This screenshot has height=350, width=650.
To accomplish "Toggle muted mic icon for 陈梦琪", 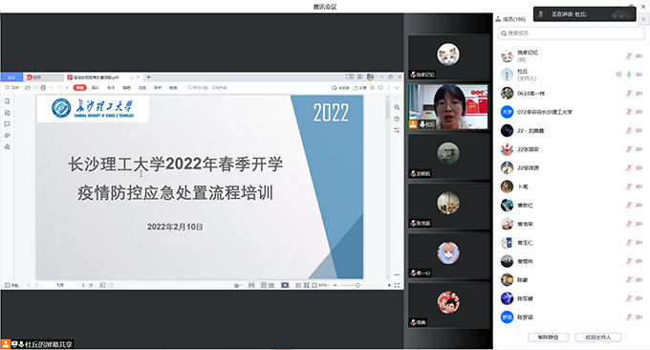I will 629,317.
